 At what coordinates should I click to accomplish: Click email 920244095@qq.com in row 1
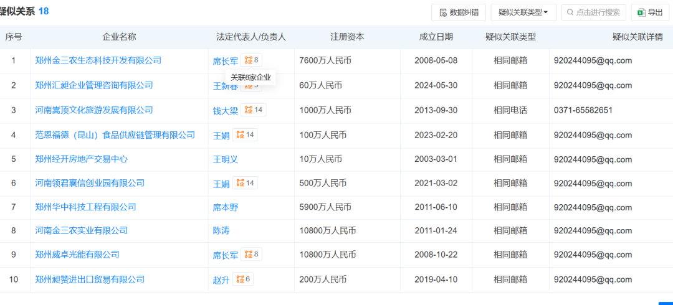[x=593, y=60]
